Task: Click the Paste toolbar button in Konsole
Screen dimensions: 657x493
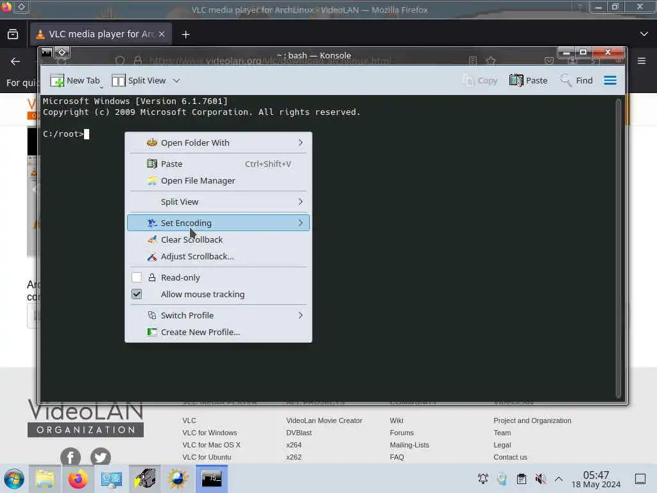Action: click(x=529, y=80)
